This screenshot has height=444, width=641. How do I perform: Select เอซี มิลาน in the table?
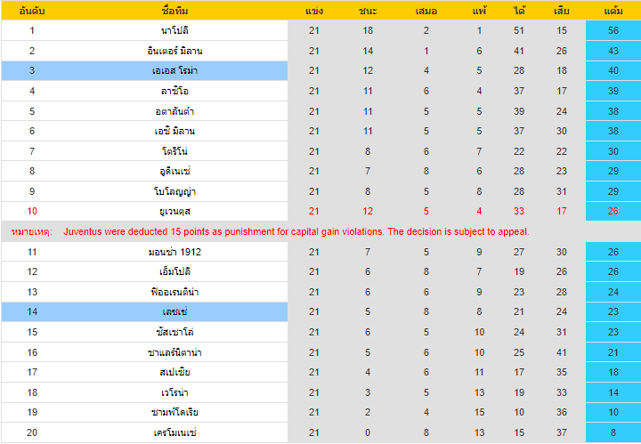tap(174, 131)
